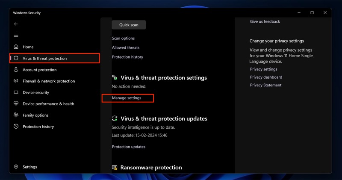This screenshot has width=342, height=180.
Task: Open the hamburger navigation menu
Action: (x=16, y=35)
